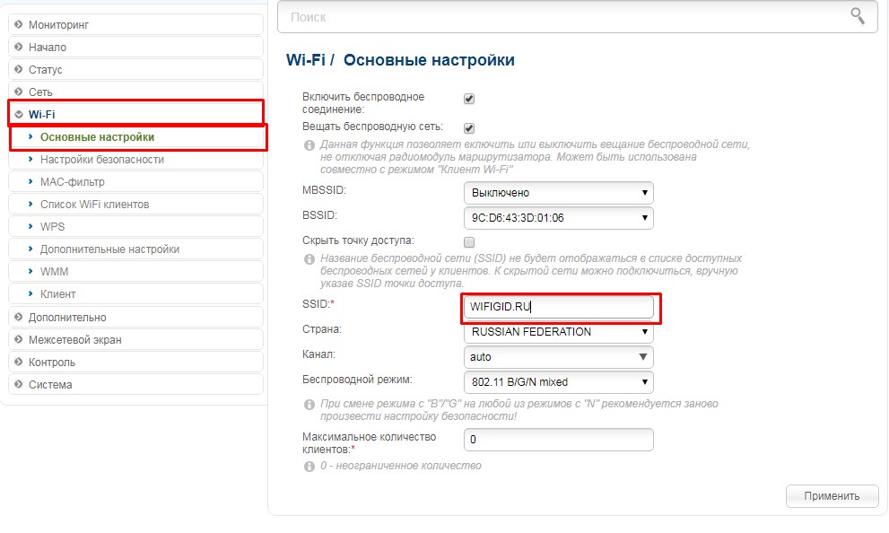Click the arrow icon beside Межсетевой экран
This screenshot has width=889, height=533.
point(19,340)
